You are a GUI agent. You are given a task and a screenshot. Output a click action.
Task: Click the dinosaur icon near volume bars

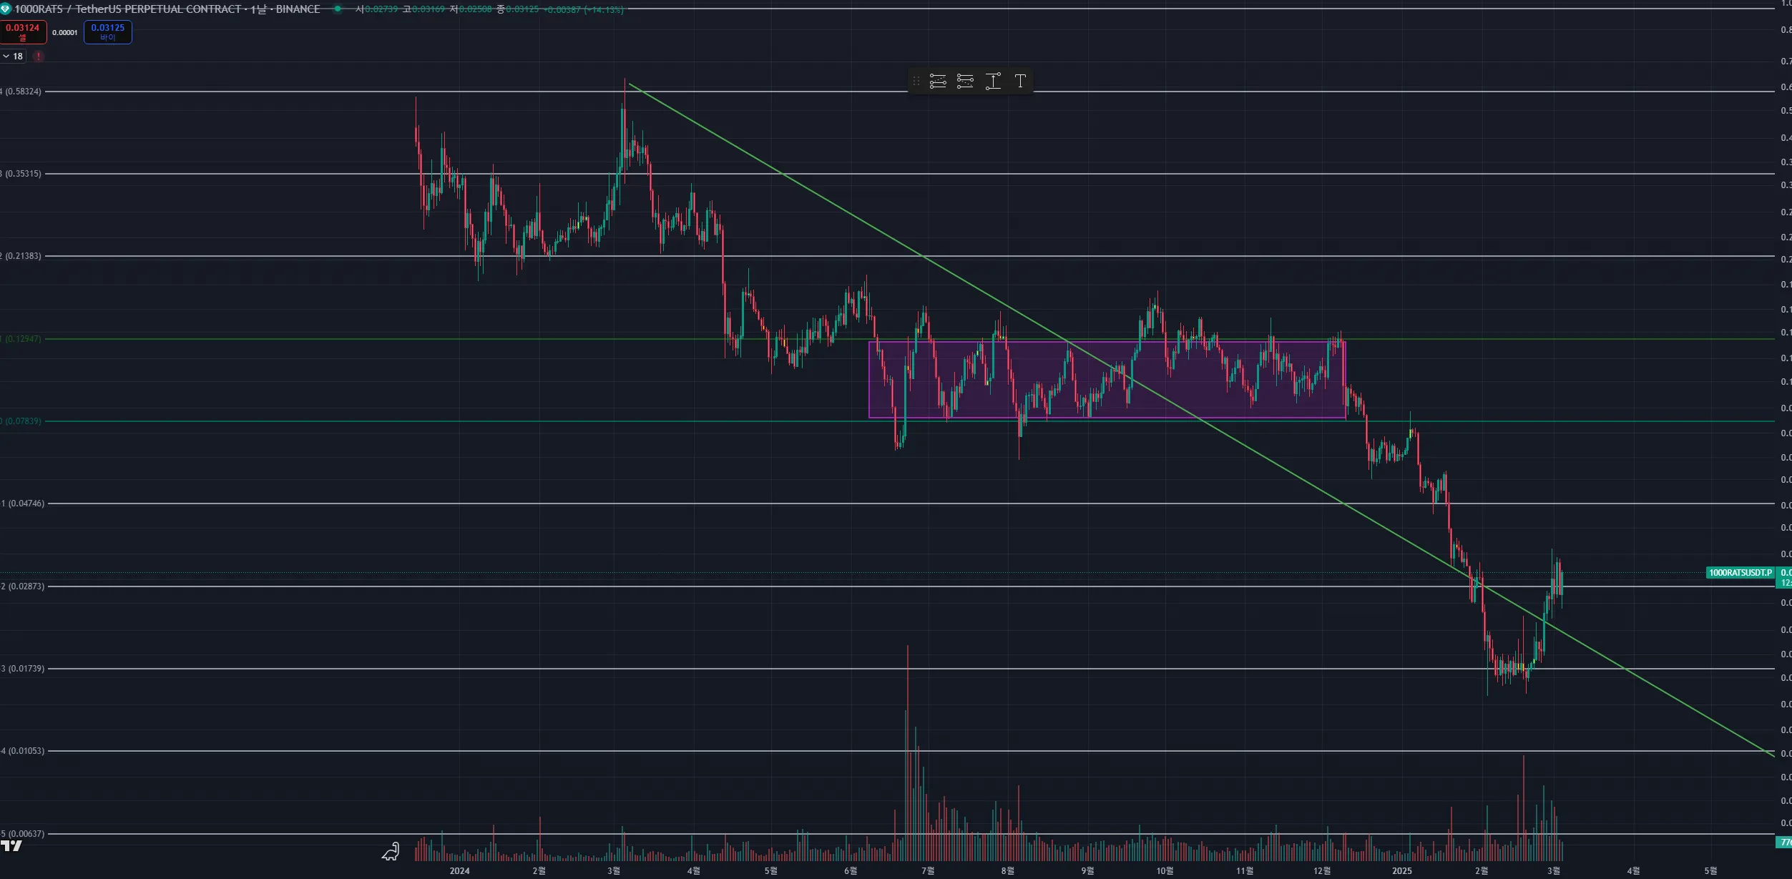tap(391, 851)
